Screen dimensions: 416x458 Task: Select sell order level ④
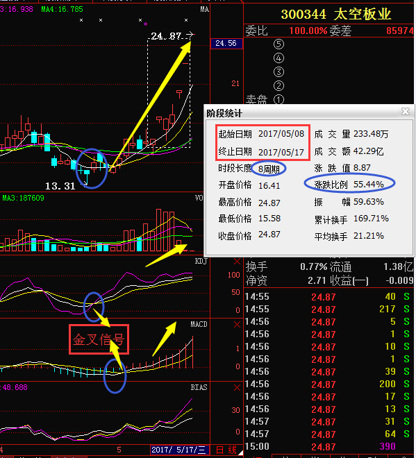[278, 58]
